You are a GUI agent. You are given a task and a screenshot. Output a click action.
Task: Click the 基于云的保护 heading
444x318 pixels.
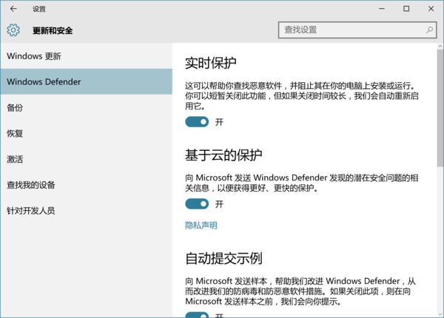tap(223, 155)
